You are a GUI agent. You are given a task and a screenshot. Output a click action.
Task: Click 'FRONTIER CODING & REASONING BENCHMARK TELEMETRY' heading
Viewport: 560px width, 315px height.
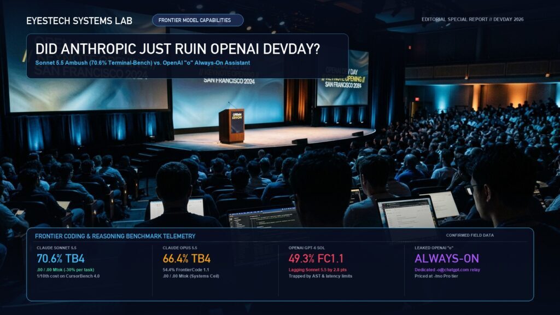click(x=115, y=236)
